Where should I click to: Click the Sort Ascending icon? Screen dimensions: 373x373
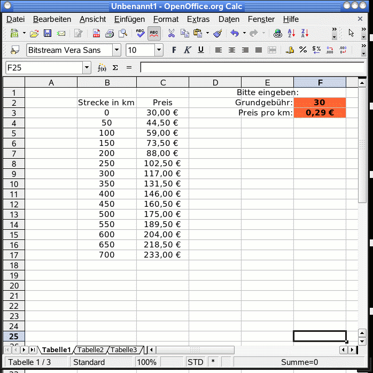click(x=291, y=33)
